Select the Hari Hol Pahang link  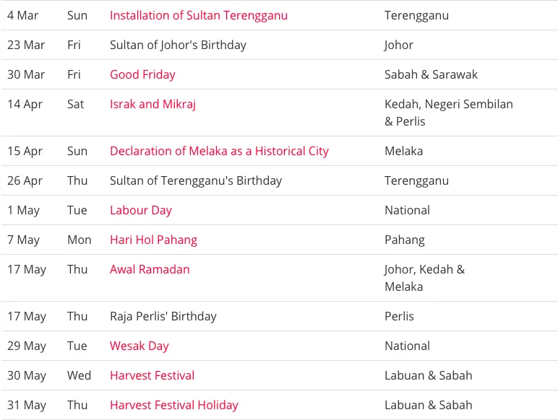click(x=153, y=240)
